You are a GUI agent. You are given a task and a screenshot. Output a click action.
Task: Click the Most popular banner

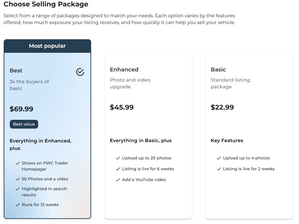point(47,46)
